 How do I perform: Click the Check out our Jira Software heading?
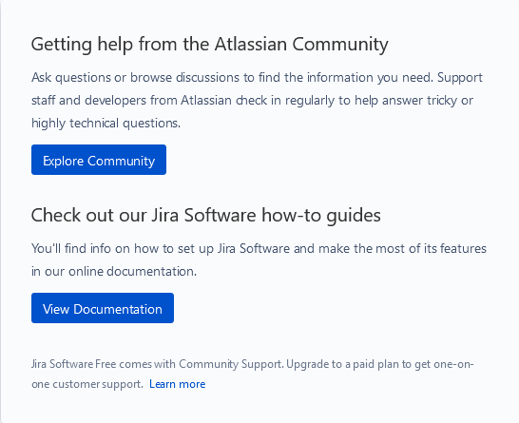[x=206, y=216]
